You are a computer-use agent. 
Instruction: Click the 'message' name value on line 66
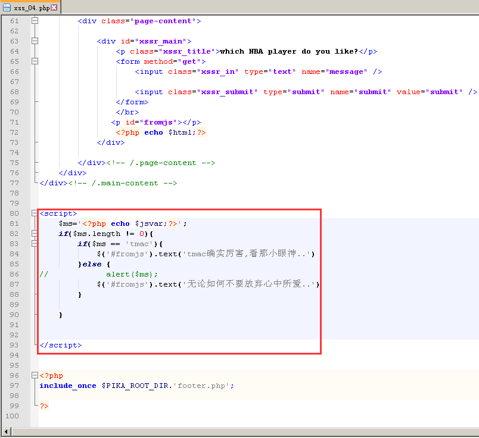(x=346, y=72)
